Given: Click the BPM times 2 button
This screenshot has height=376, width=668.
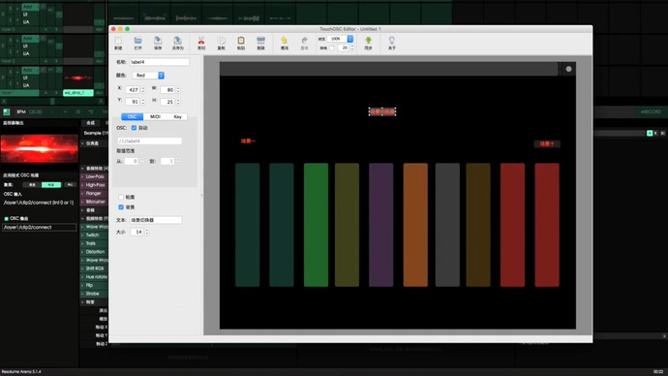Looking at the screenshot, I should [91, 112].
